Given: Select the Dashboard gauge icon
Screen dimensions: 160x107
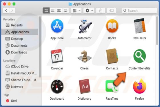Looking at the screenshot, I should click(x=57, y=87).
